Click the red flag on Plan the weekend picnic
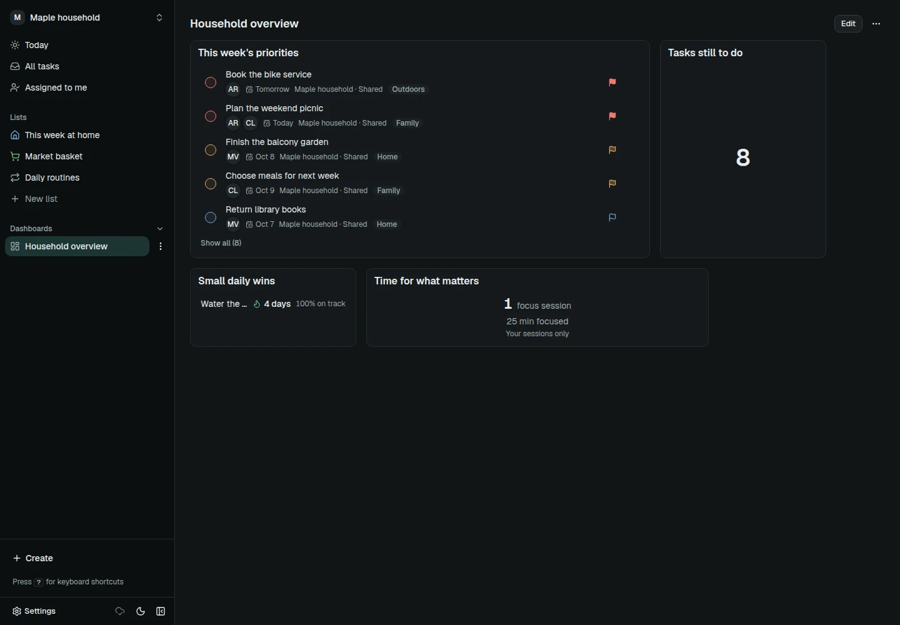Image resolution: width=900 pixels, height=625 pixels. coord(613,116)
